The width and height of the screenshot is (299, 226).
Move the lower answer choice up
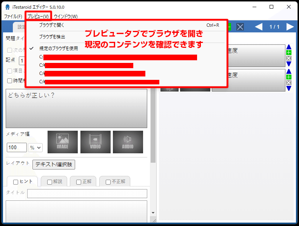click(x=289, y=72)
